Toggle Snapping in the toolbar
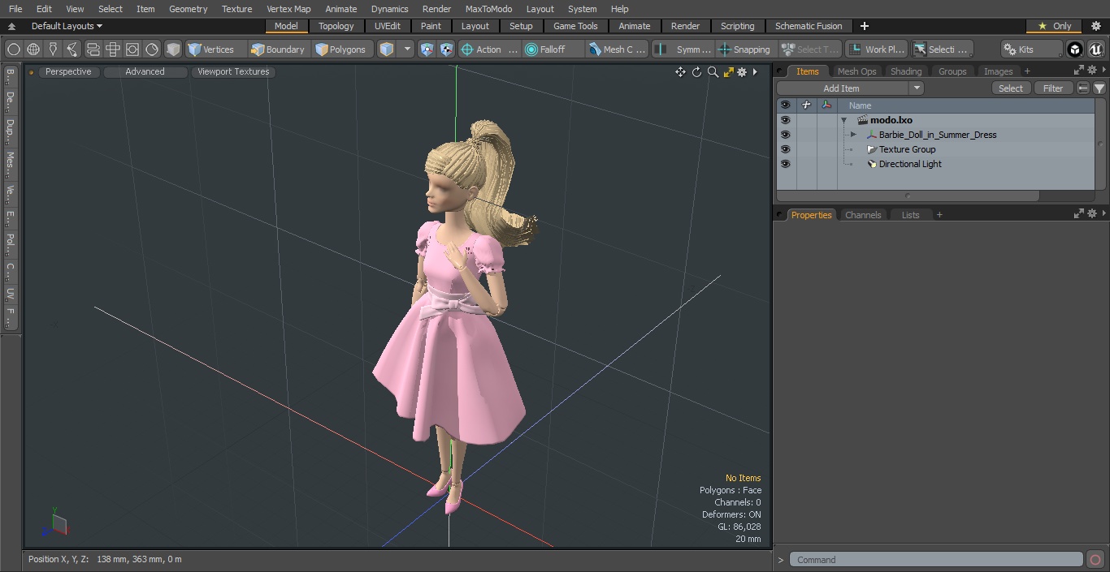1110x572 pixels. (x=744, y=49)
